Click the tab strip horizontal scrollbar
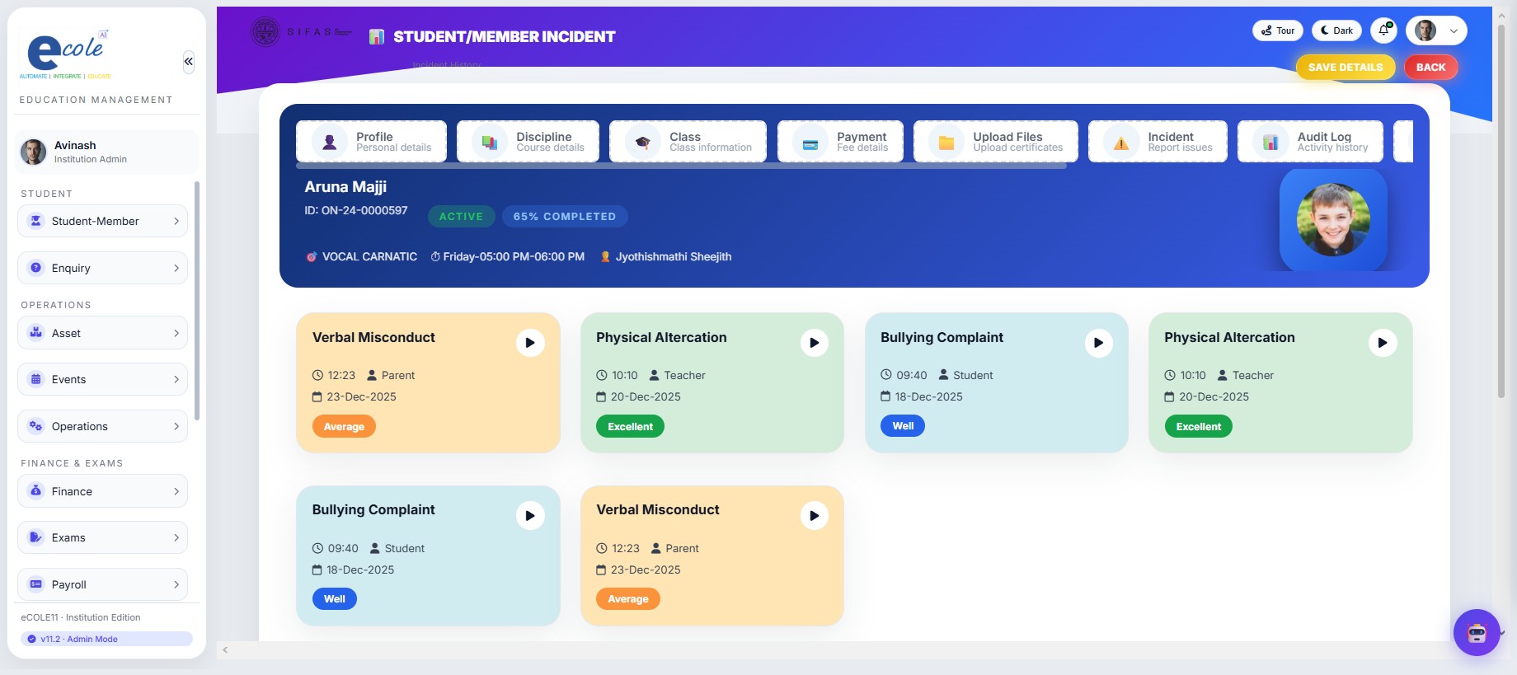Screen dimensions: 1517x675 pyautogui.click(x=682, y=166)
